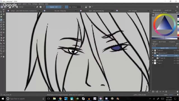Toggle horizontal mirror mode

coord(86,7)
